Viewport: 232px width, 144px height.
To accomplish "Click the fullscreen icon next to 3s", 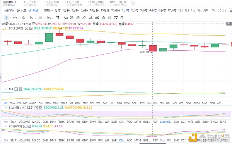I will point(219,10).
